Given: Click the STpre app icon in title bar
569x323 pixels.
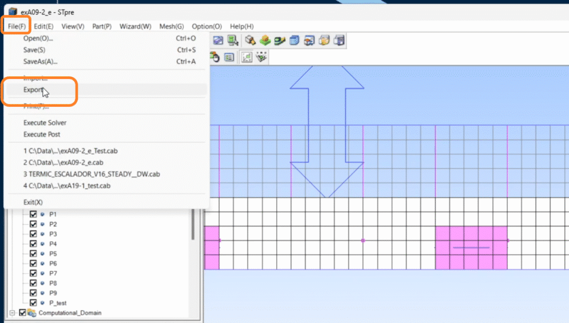Looking at the screenshot, I should pyautogui.click(x=13, y=12).
